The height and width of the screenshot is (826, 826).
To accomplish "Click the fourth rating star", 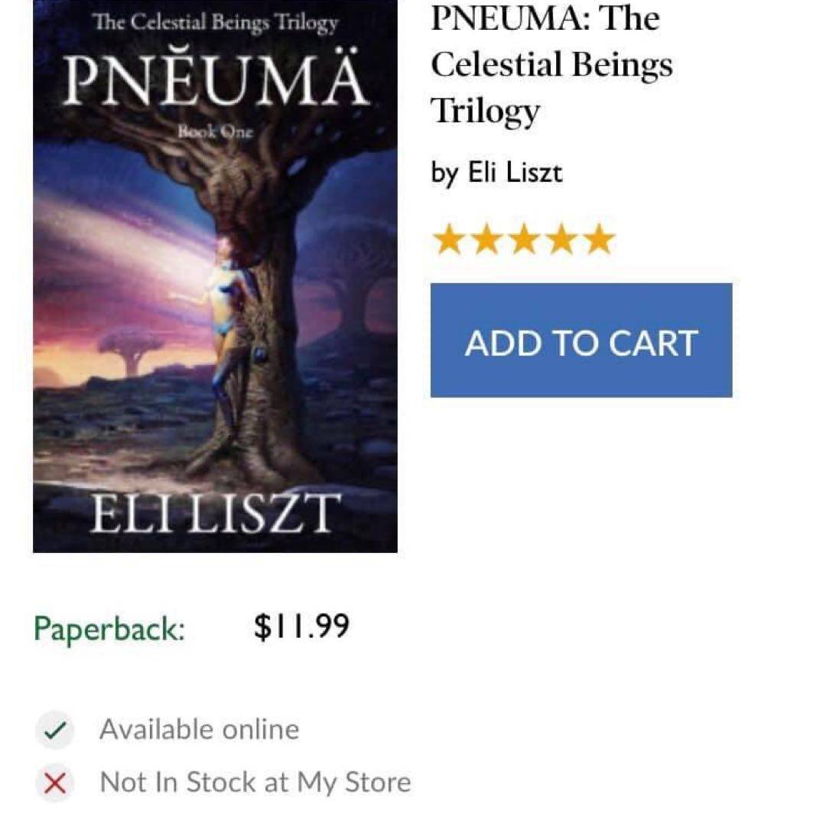I will (561, 239).
